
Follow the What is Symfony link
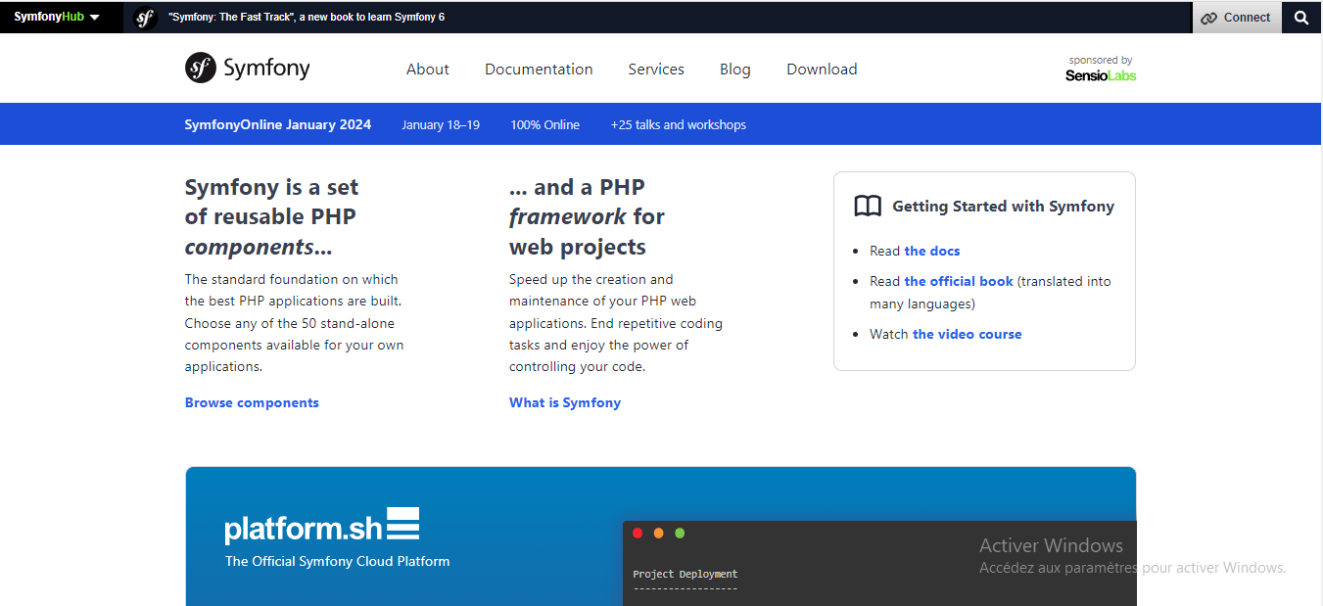click(x=565, y=402)
